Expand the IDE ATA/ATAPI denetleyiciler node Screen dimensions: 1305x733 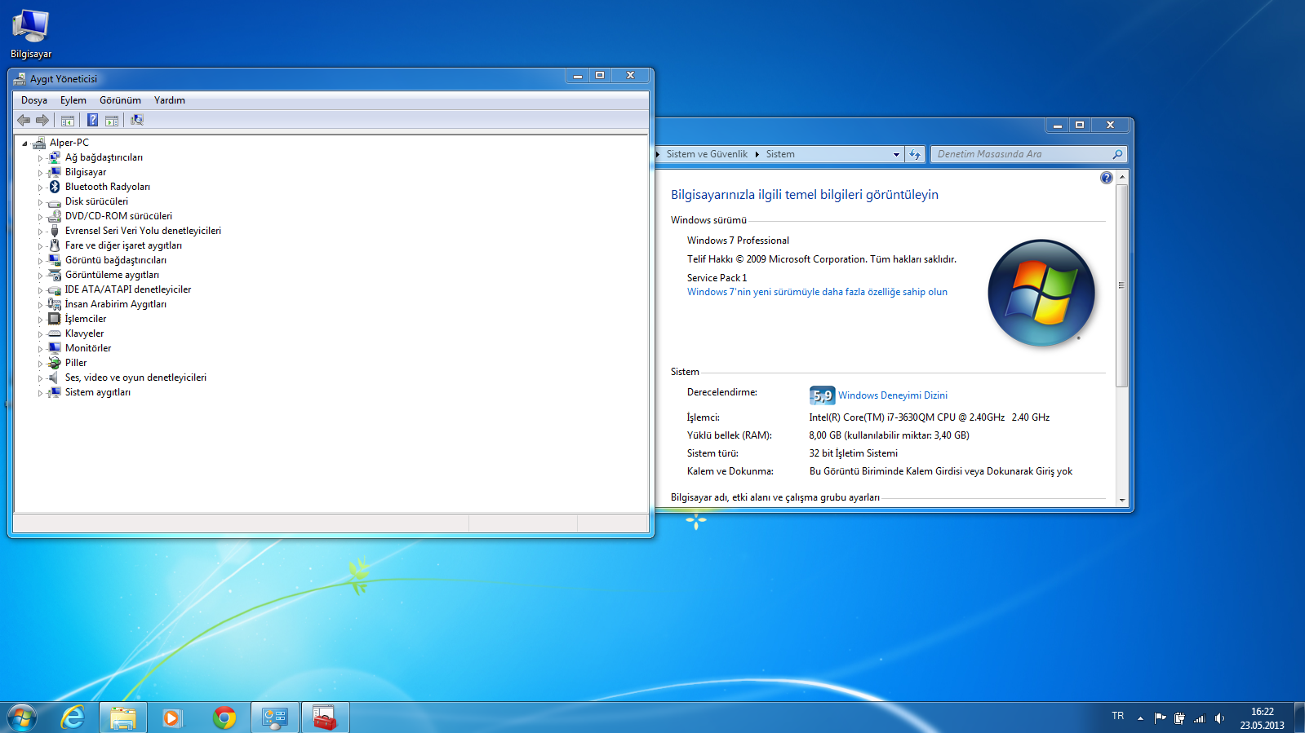tap(40, 290)
